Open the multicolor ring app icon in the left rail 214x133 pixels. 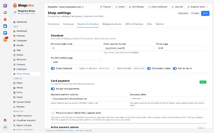pos(5,13)
